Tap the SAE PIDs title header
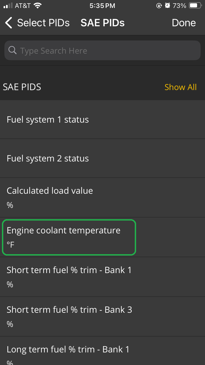The height and width of the screenshot is (365, 205). pyautogui.click(x=102, y=23)
